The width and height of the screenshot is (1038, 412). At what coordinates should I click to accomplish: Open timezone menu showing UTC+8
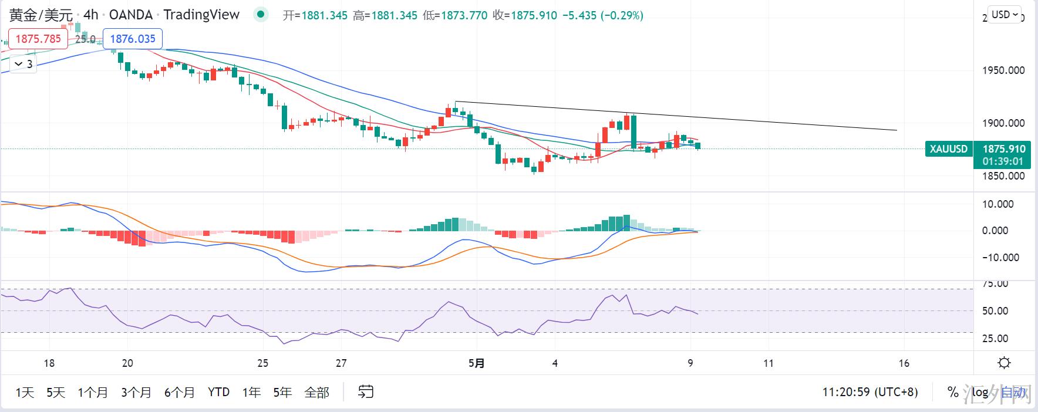pos(870,392)
